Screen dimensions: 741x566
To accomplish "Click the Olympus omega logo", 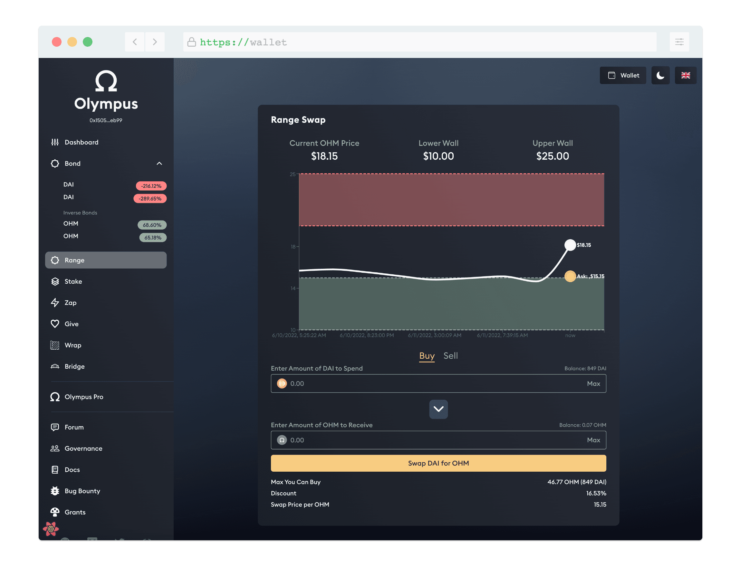I will click(x=106, y=81).
